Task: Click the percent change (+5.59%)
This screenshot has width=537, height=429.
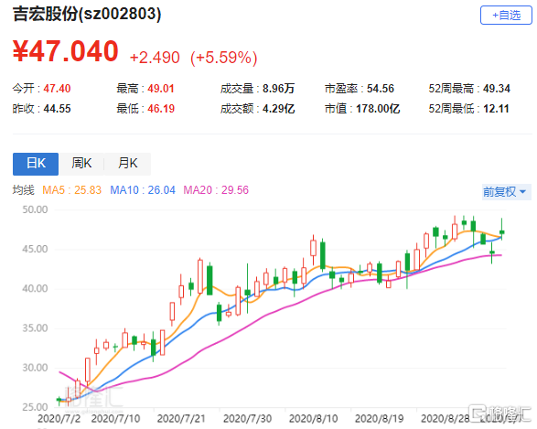Action: (223, 58)
